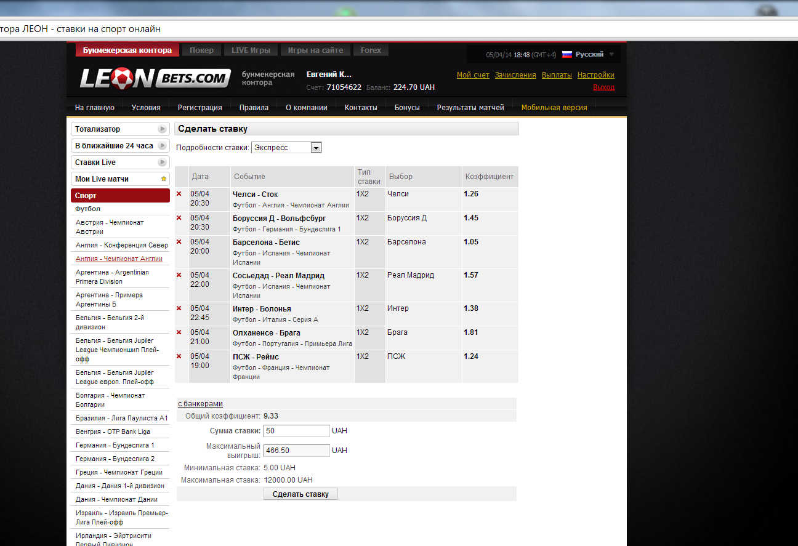Image resolution: width=798 pixels, height=546 pixels.
Task: Open the Forex tab
Action: click(371, 50)
